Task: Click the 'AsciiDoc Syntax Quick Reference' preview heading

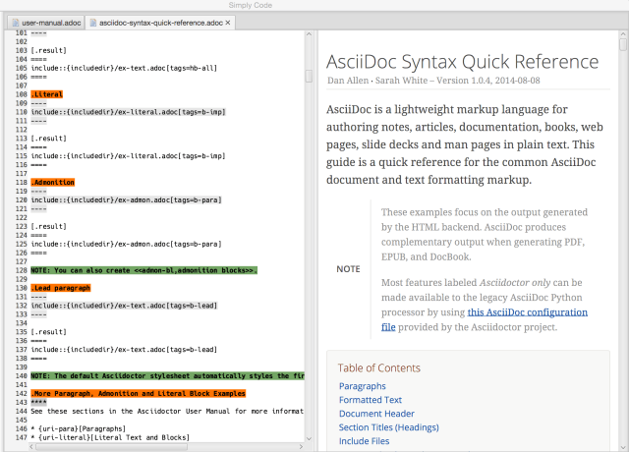Action: [462, 62]
